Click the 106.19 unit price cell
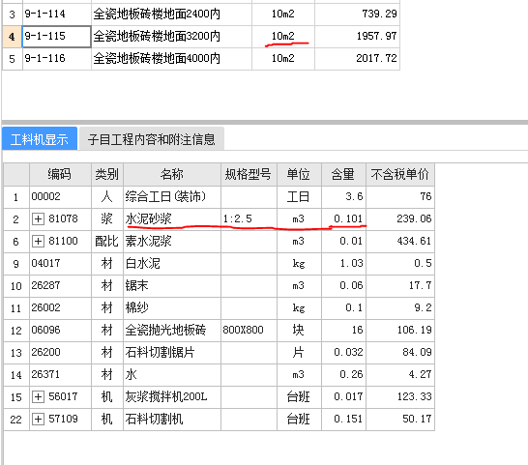The image size is (528, 465). click(400, 331)
